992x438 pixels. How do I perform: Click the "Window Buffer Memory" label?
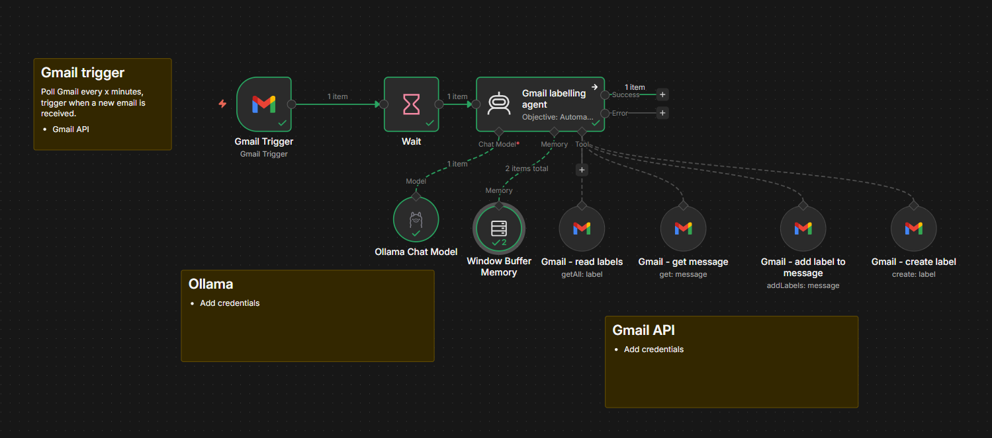coord(498,267)
